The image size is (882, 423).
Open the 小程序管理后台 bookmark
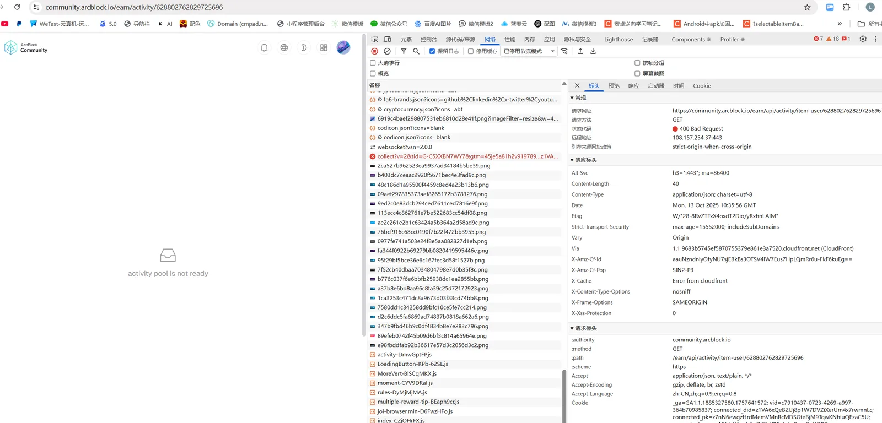pos(300,24)
